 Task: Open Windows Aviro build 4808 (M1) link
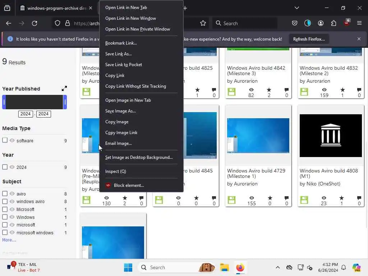tap(328, 174)
